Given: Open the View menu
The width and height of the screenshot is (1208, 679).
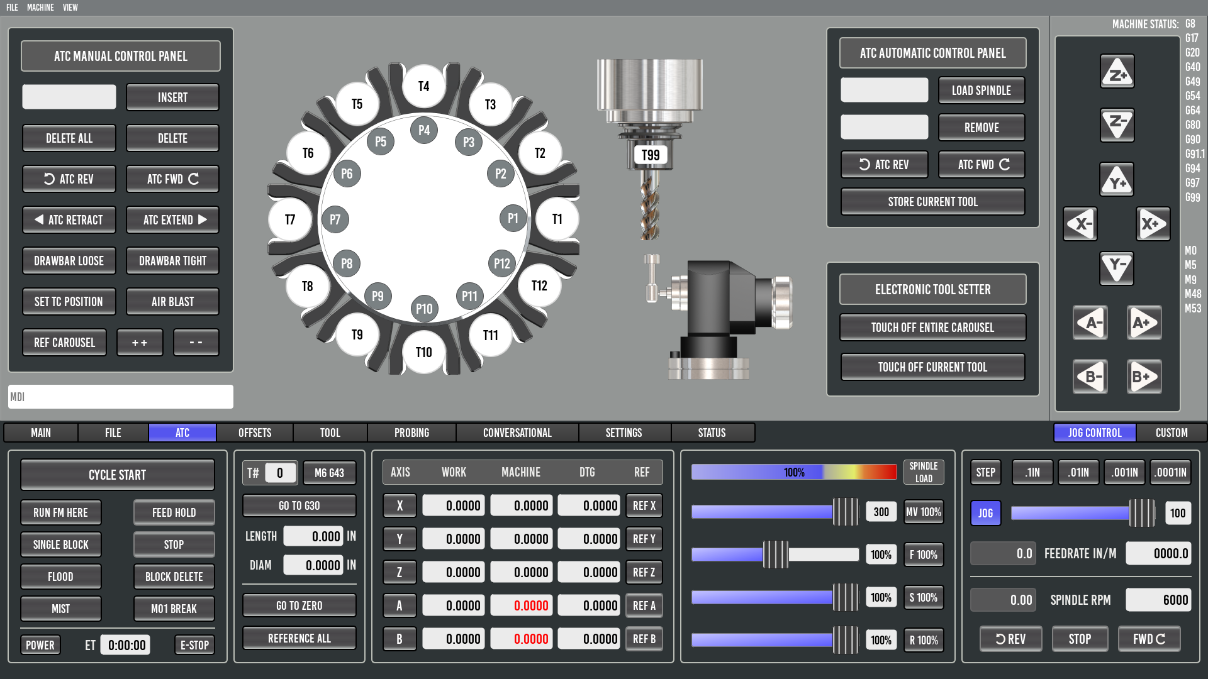Looking at the screenshot, I should 70,8.
